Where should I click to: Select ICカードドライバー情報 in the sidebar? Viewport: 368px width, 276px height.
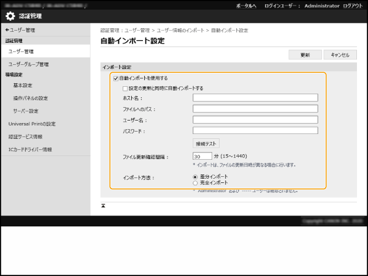tap(30, 149)
